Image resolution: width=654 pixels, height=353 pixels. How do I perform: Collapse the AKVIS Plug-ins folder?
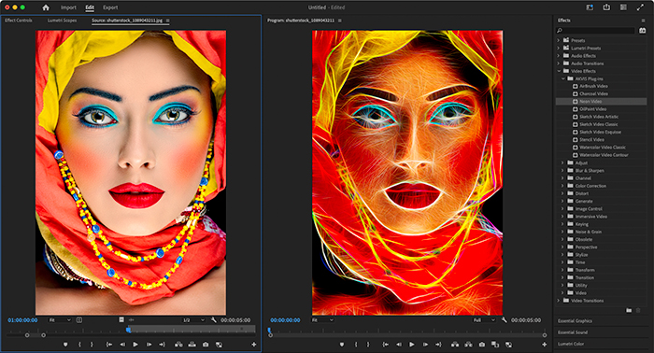563,78
